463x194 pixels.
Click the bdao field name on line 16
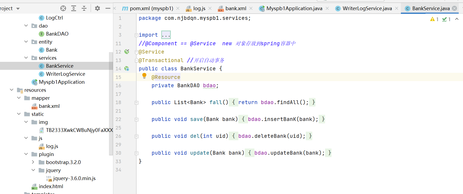tap(209, 86)
